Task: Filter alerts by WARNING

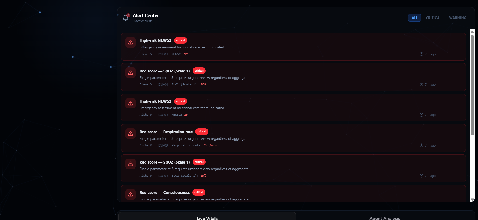Action: pos(458,18)
